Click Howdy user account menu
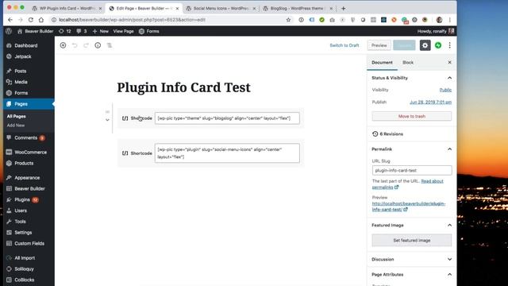Screen dimensions: 508x286 (x=436, y=31)
